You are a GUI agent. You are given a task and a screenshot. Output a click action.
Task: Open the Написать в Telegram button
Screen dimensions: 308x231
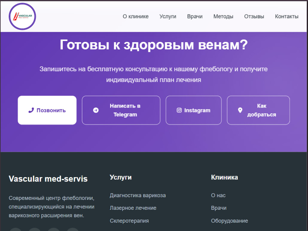pos(121,110)
